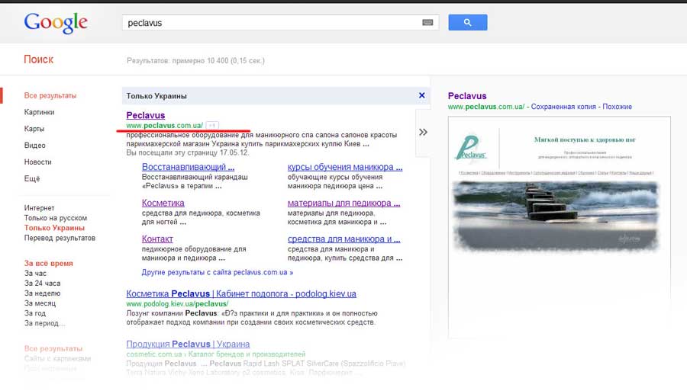
Task: Click the +1 button next to peclavus.com.ua
Action: [x=212, y=126]
